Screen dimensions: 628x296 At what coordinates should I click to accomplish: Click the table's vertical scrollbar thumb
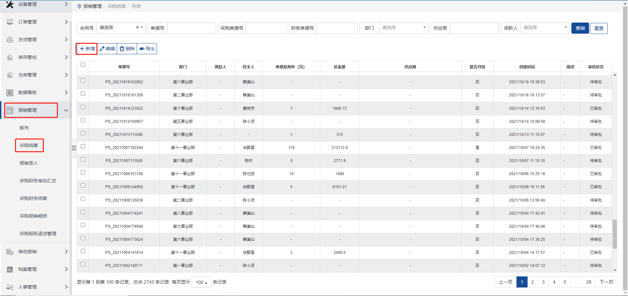click(615, 234)
